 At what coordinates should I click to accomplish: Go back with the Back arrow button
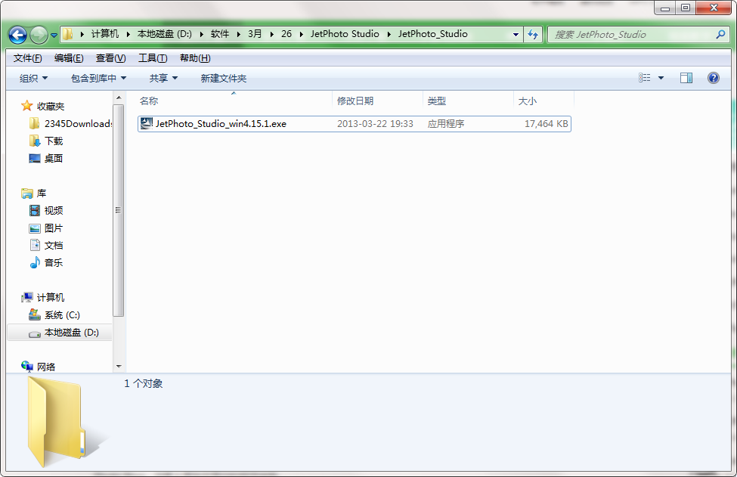click(17, 35)
